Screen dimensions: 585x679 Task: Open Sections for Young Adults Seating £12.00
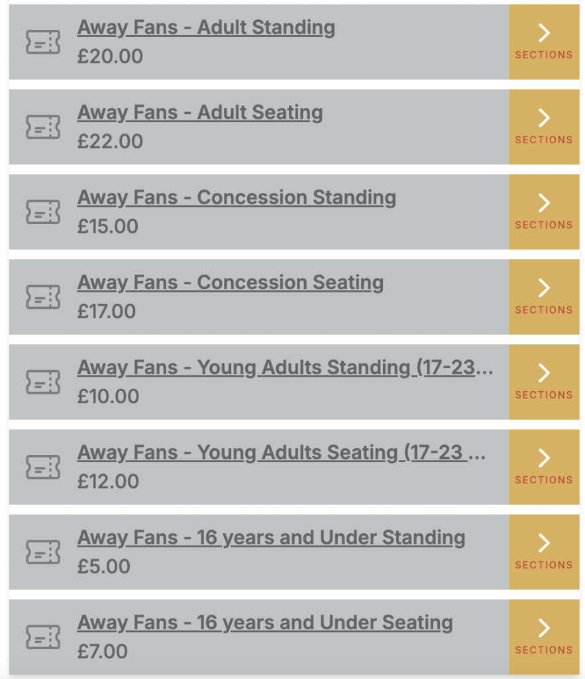[544, 467]
